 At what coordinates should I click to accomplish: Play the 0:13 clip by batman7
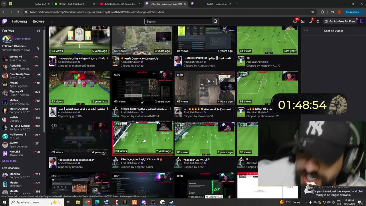[79, 138]
